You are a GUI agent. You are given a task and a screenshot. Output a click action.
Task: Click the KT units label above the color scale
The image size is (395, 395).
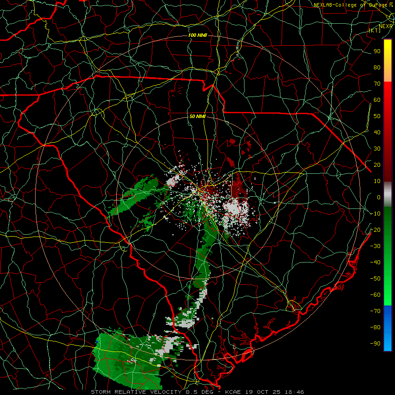point(375,30)
